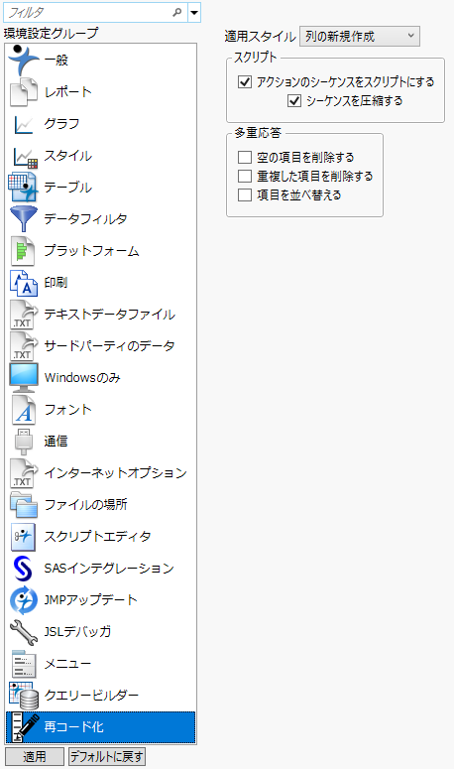This screenshot has width=454, height=769.
Task: Select the グラフ group label
Action: click(61, 124)
